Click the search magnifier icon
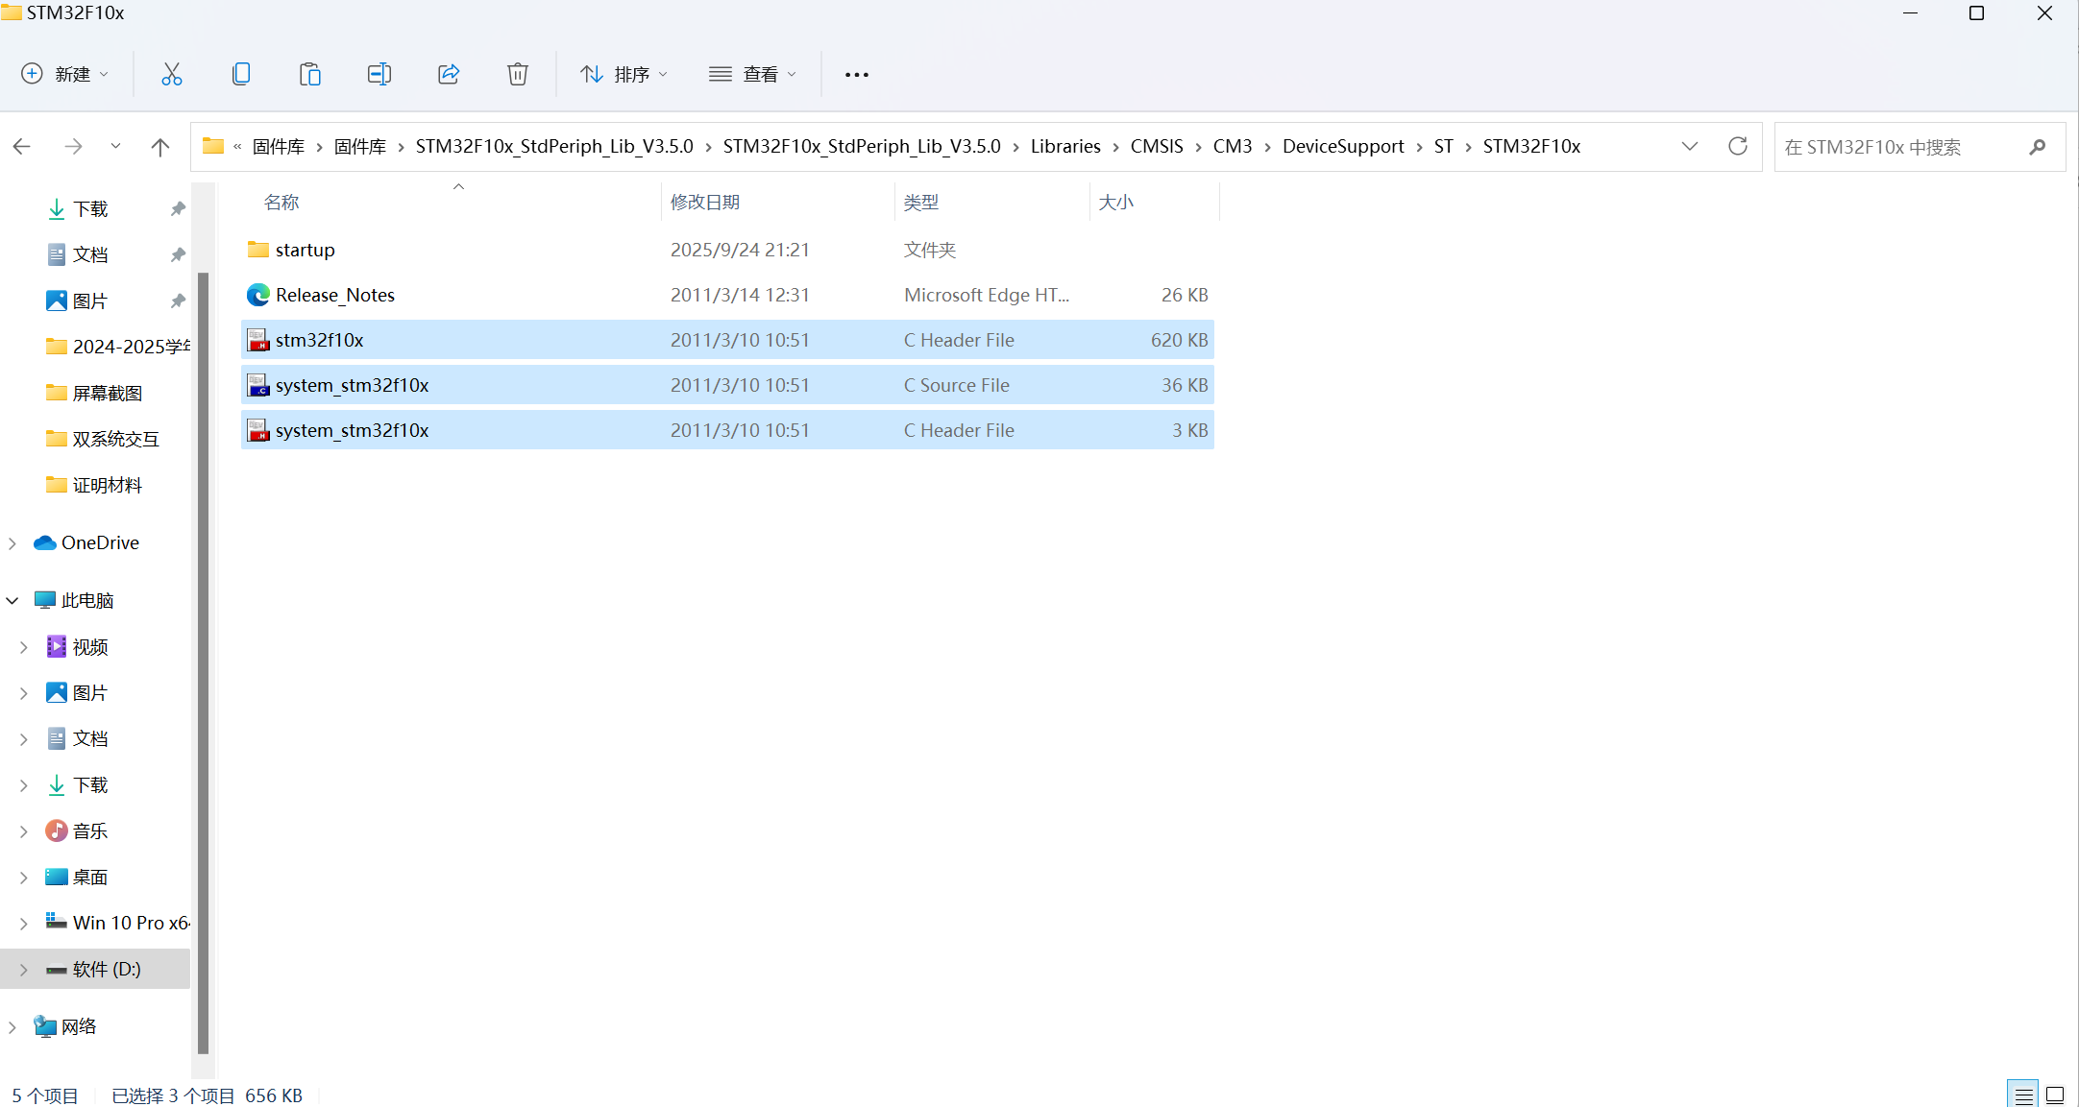2079x1107 pixels. [x=2038, y=147]
